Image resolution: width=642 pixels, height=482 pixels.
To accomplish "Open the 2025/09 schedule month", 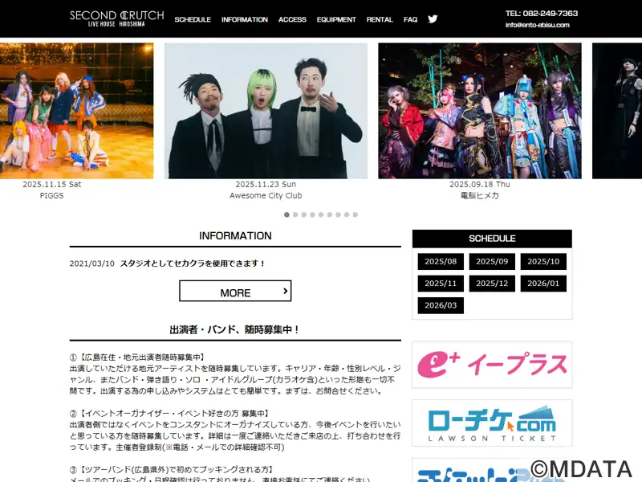I will click(492, 262).
